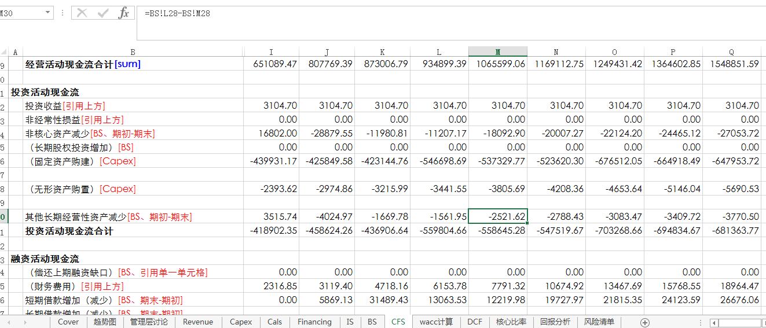Select cell with label 经营活动现金流合计[sum]
The width and height of the screenshot is (766, 328).
click(x=83, y=64)
